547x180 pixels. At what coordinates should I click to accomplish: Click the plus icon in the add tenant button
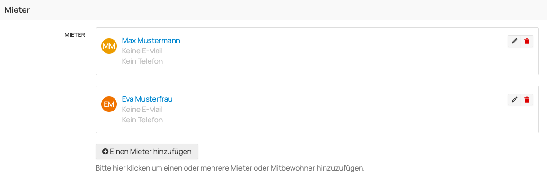(105, 152)
